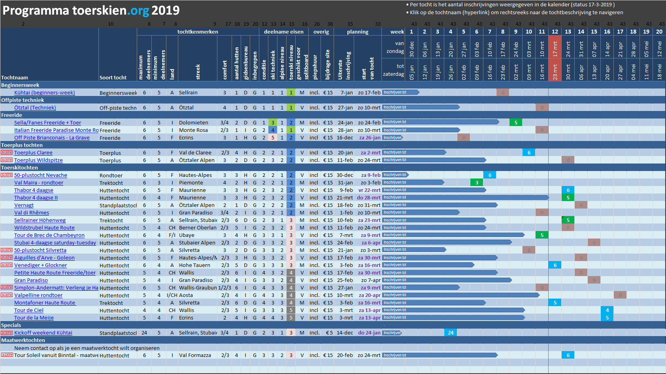Open the Stubai 4-daagse saturday-tuesday link

[x=55, y=243]
